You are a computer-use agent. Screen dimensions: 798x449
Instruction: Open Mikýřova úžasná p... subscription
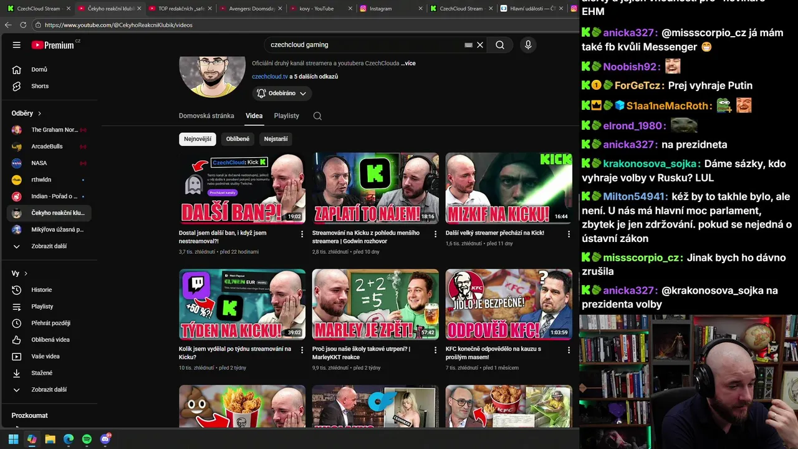[x=49, y=229]
